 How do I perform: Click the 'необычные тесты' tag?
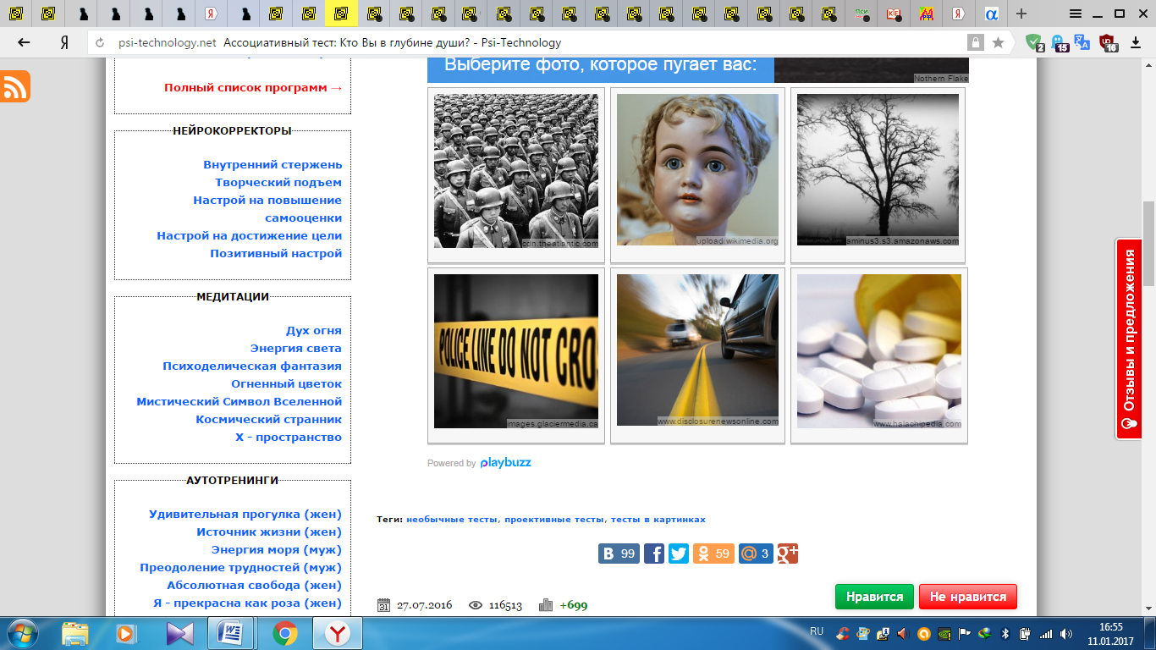(453, 519)
